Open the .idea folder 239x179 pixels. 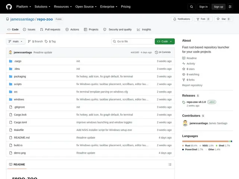click(17, 69)
